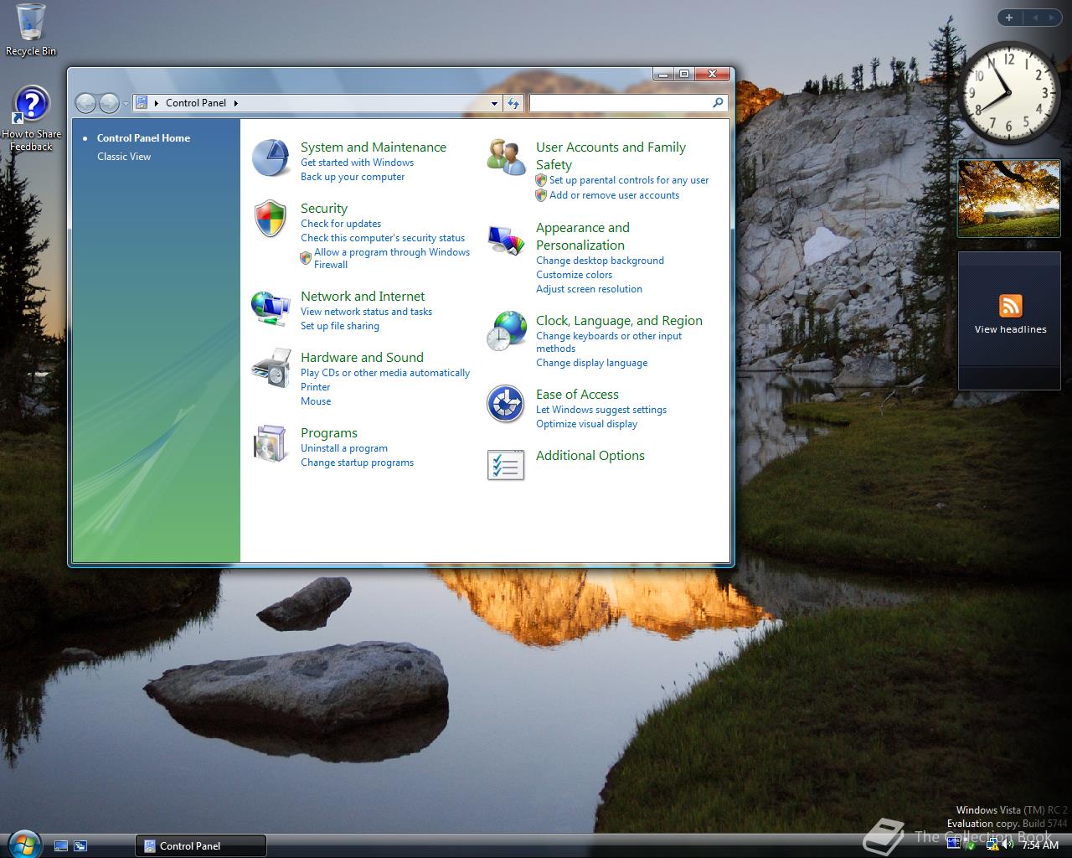Image resolution: width=1072 pixels, height=858 pixels.
Task: Expand the address bar history dropdown
Action: [x=494, y=103]
